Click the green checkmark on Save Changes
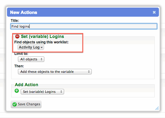Screen dimensions: 165x118 pos(15,104)
